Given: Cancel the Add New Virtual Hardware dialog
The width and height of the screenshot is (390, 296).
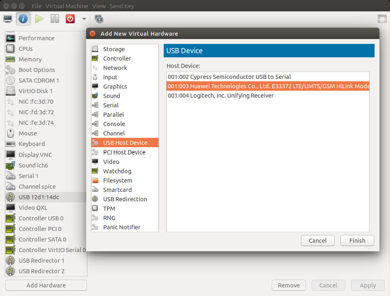Looking at the screenshot, I should pyautogui.click(x=317, y=241).
